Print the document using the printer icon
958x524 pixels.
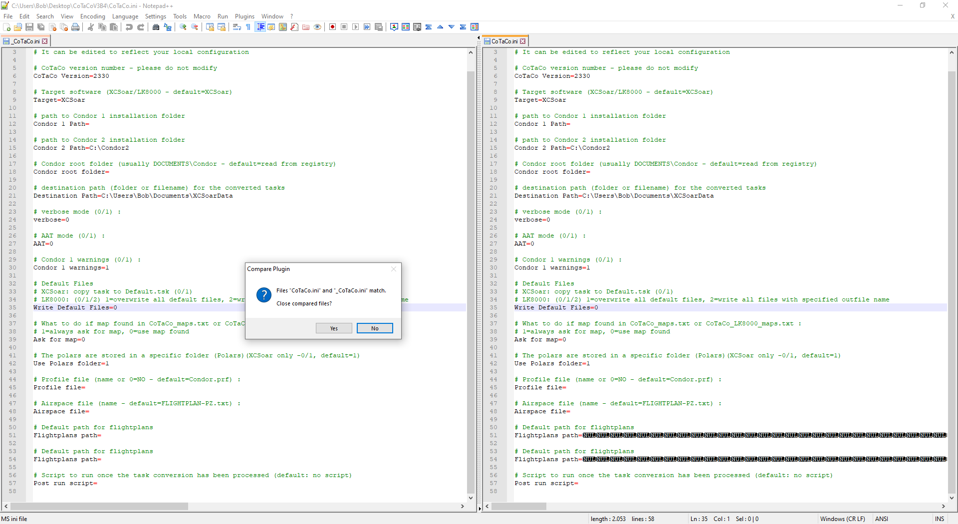[x=75, y=27]
